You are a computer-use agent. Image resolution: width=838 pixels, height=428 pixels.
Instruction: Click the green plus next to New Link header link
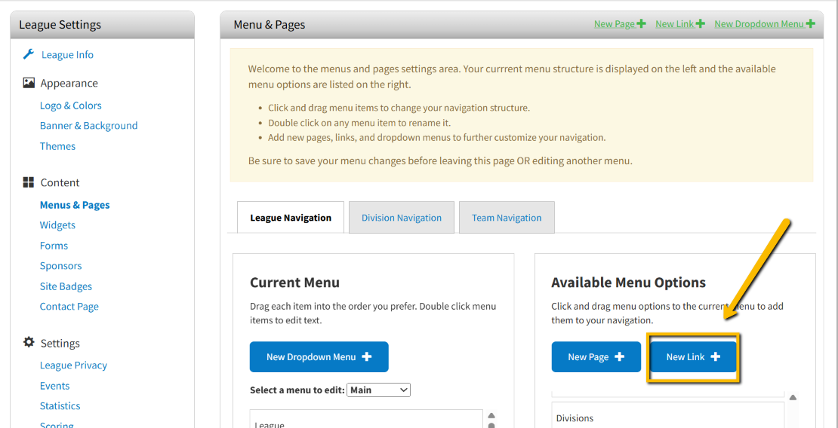pos(700,23)
